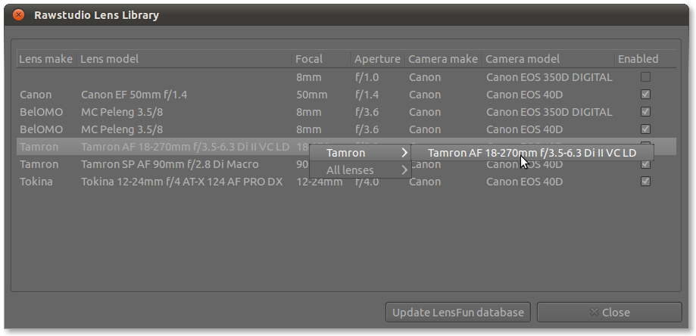Close the Rawstudio Lens Library window
The image size is (696, 336).
(19, 14)
